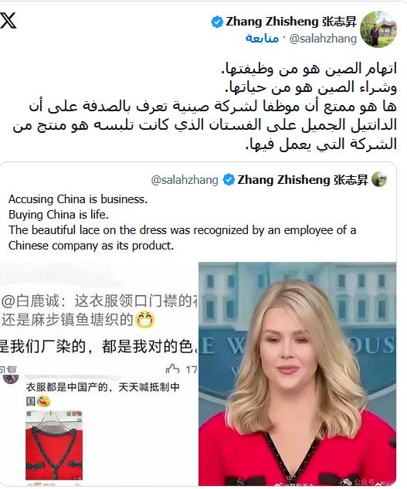The height and width of the screenshot is (489, 407).
Task: Click the grinning emoji in the Chinese comment
Action: 145,321
